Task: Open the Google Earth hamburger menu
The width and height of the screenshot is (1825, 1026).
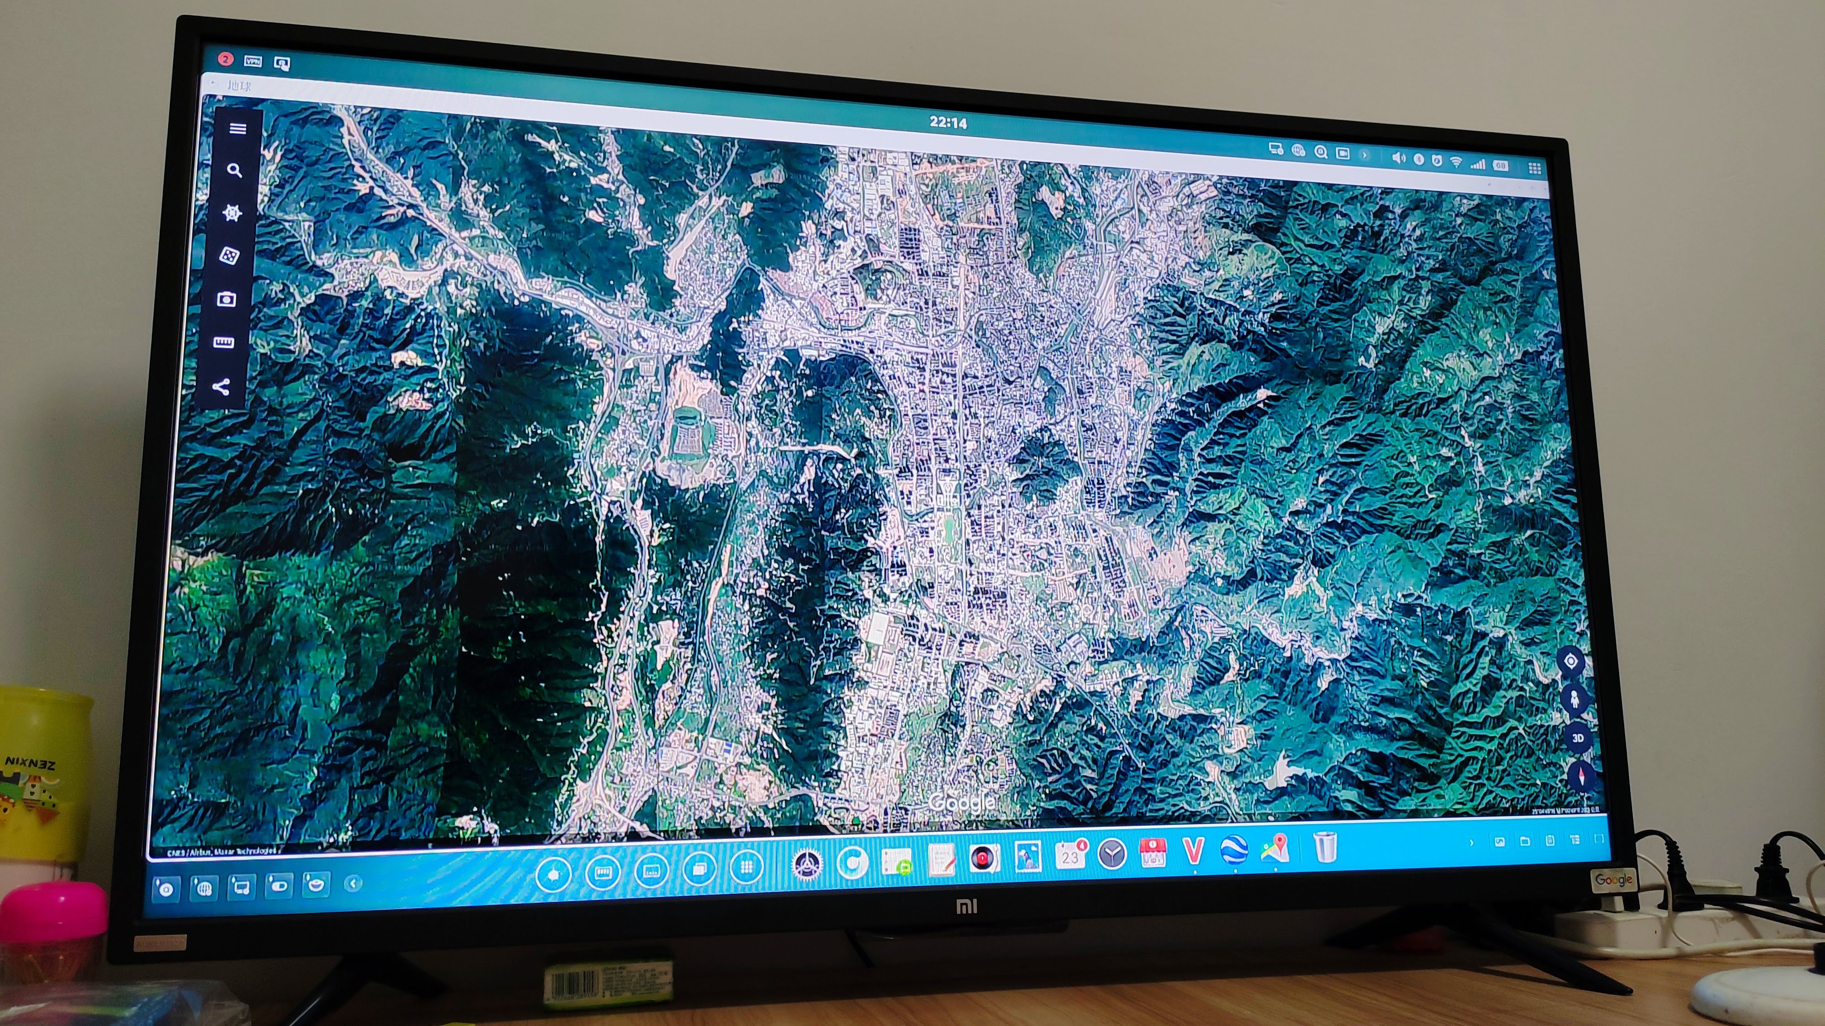Action: tap(238, 129)
